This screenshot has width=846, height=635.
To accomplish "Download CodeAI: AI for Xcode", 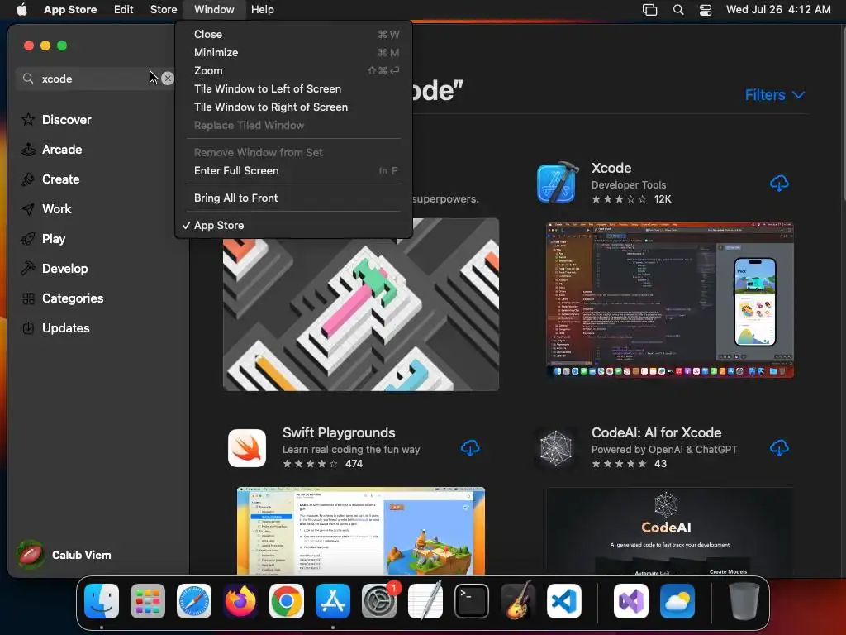I will [779, 448].
